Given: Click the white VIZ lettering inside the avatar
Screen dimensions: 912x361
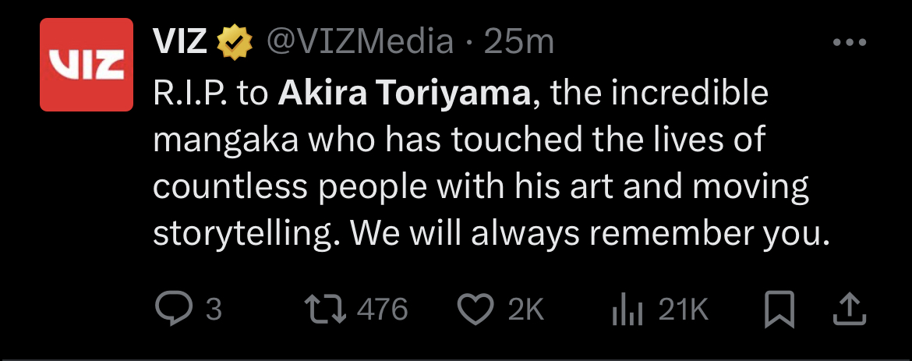Looking at the screenshot, I should [86, 65].
